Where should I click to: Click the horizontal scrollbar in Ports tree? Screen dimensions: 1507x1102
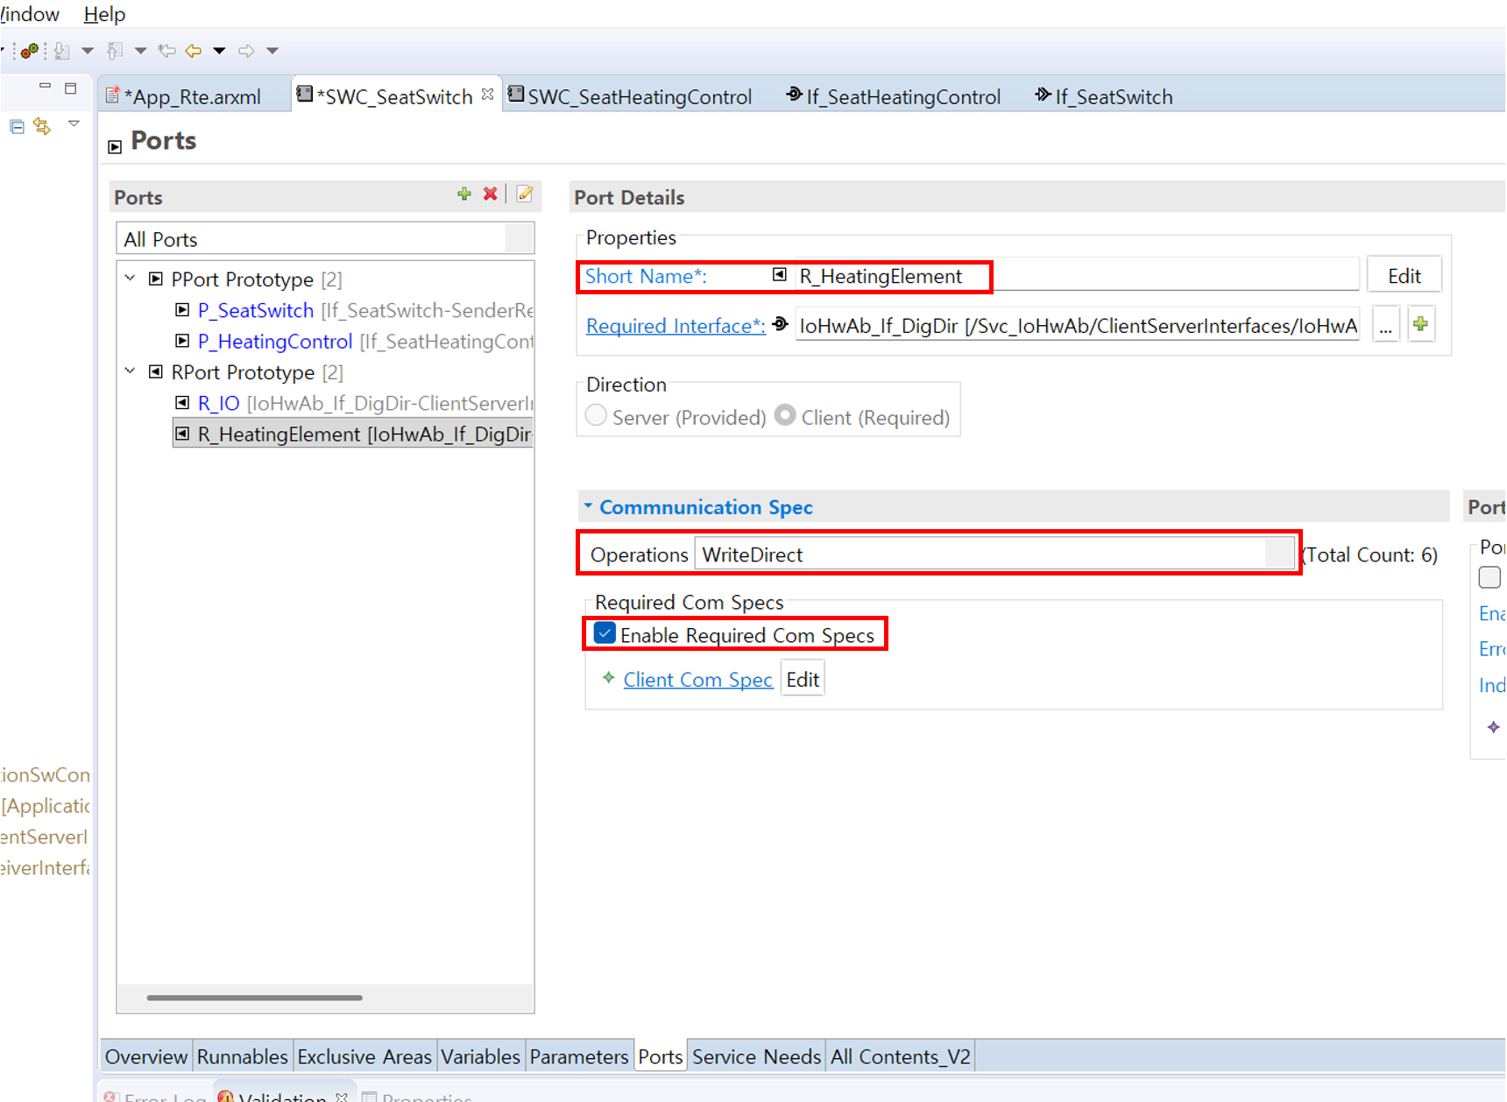tap(254, 997)
